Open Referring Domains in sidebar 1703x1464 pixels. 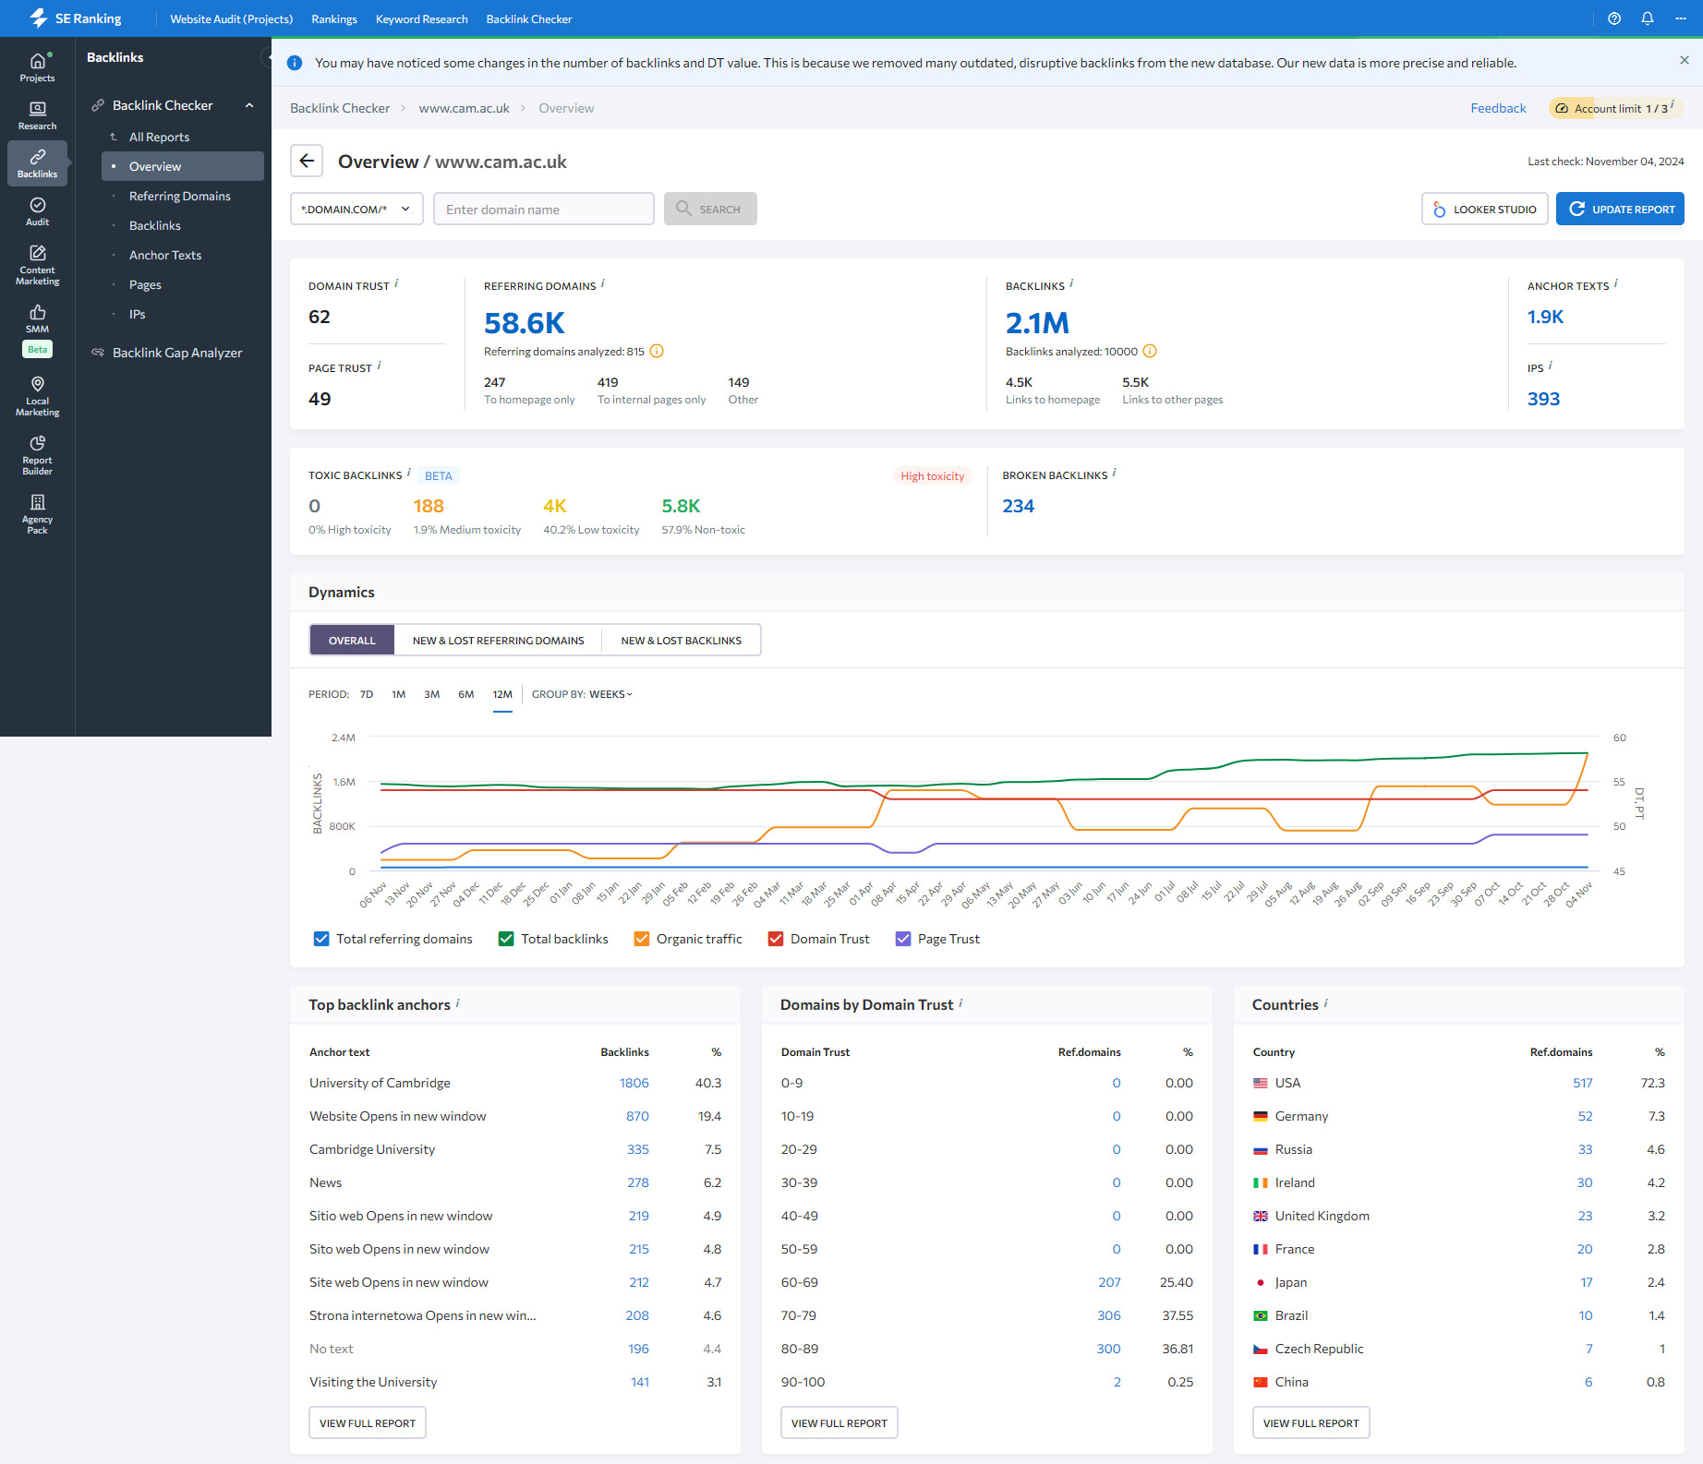(x=180, y=196)
